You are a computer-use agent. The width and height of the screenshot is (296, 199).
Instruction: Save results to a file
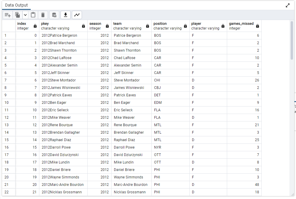[x=65, y=15]
